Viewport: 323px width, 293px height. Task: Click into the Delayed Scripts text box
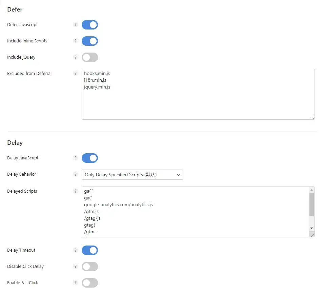pos(196,212)
